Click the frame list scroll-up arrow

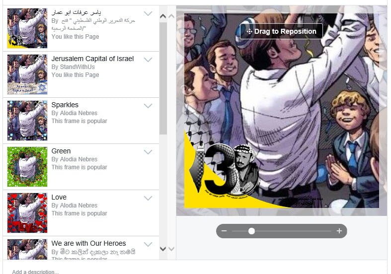163,16
